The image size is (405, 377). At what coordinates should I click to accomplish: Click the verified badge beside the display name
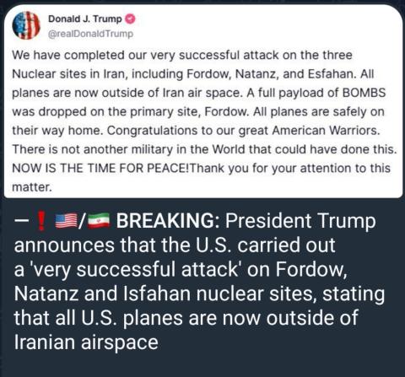pyautogui.click(x=130, y=19)
